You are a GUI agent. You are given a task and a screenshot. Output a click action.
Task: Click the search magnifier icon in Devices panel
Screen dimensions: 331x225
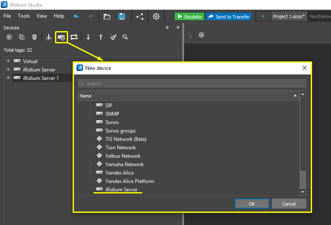point(125,37)
